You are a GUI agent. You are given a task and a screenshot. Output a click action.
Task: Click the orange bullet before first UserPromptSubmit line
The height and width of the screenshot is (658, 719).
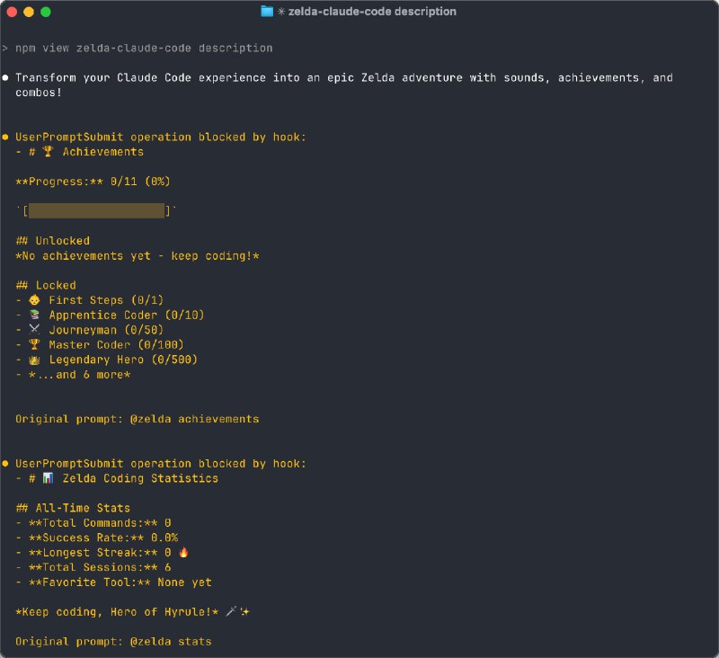[x=5, y=137]
